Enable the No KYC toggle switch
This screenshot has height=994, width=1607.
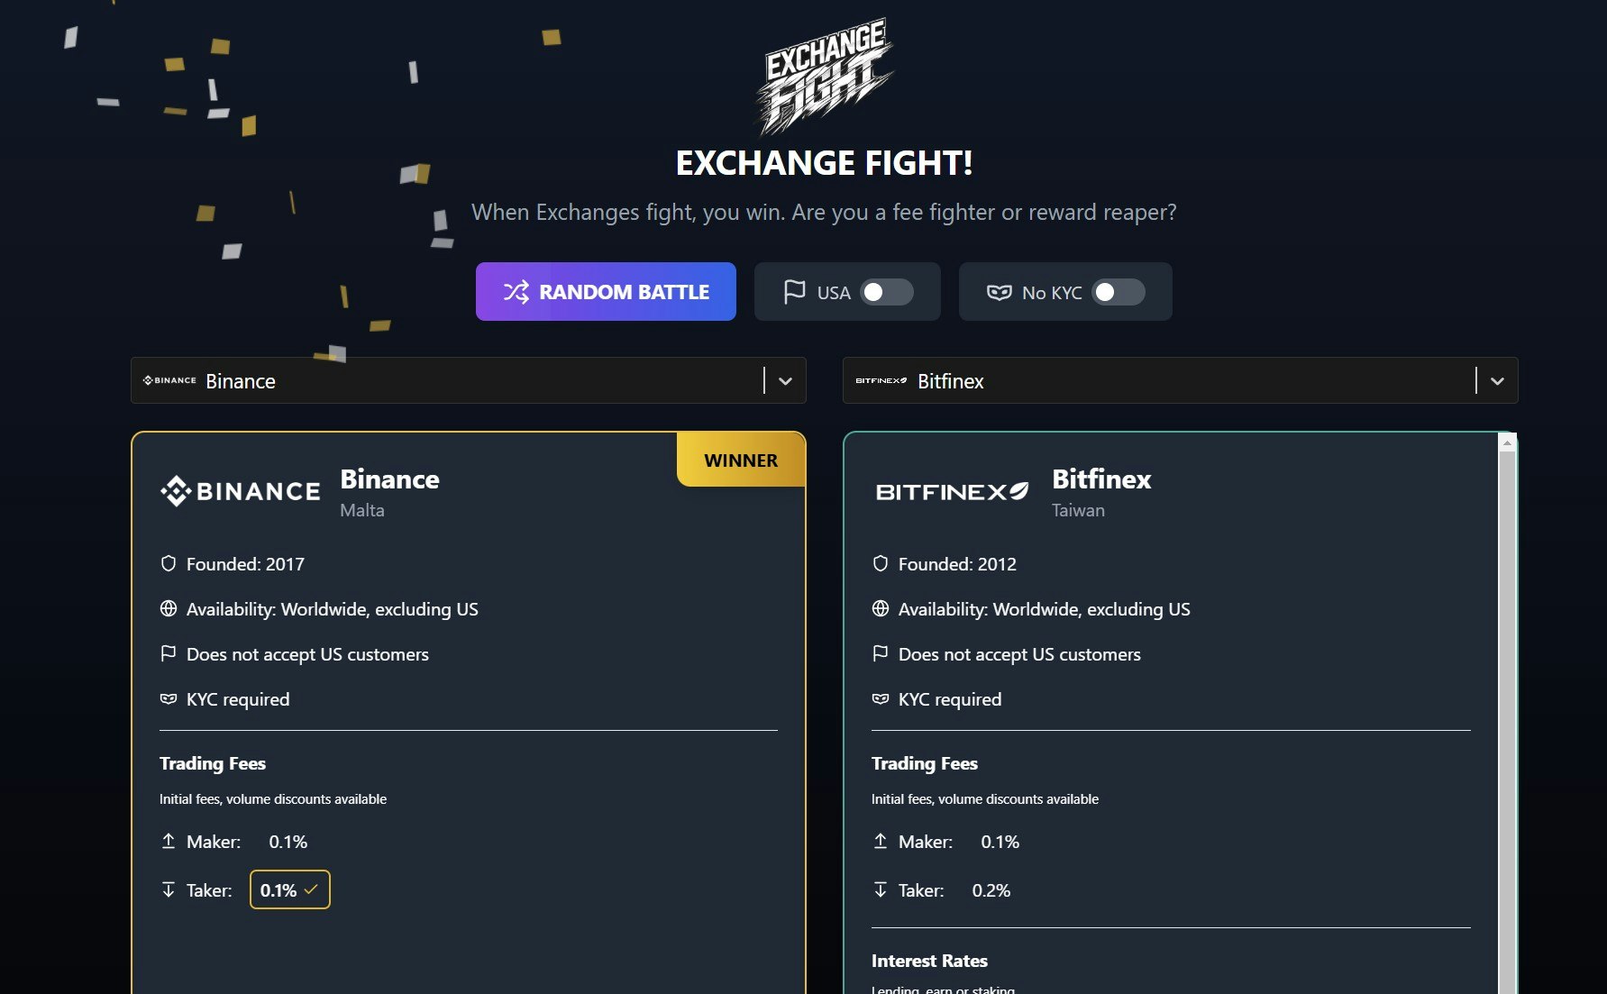coord(1119,292)
